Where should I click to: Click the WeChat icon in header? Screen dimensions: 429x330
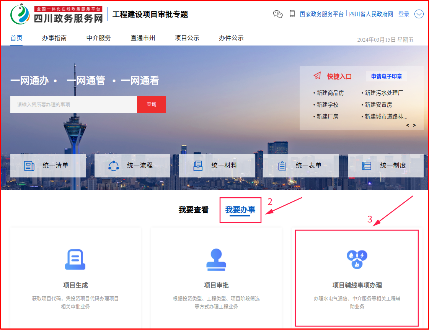[x=278, y=14]
